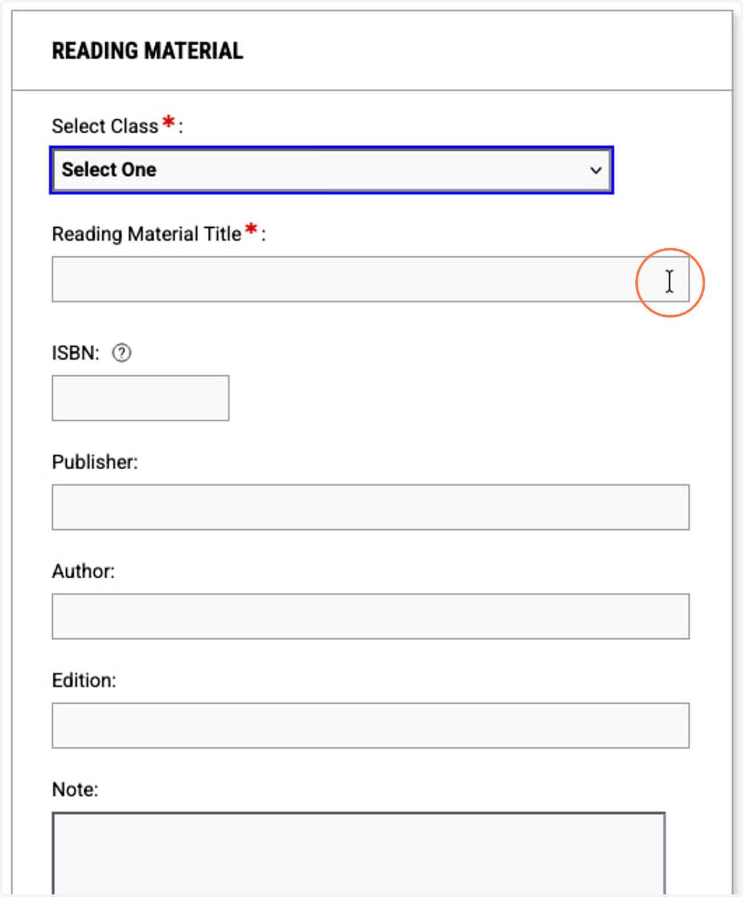Click the READING MATERIAL heading text
Viewport: 743px width, 897px height.
(x=147, y=51)
